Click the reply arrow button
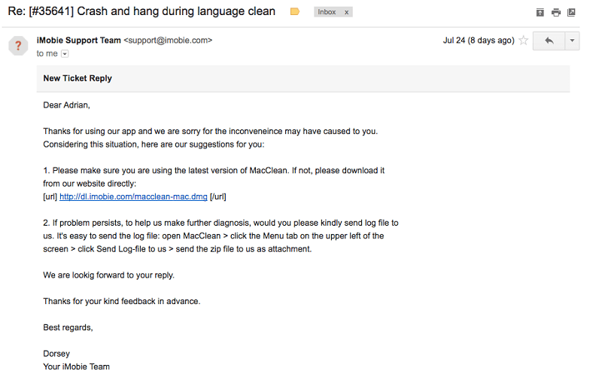 (549, 41)
